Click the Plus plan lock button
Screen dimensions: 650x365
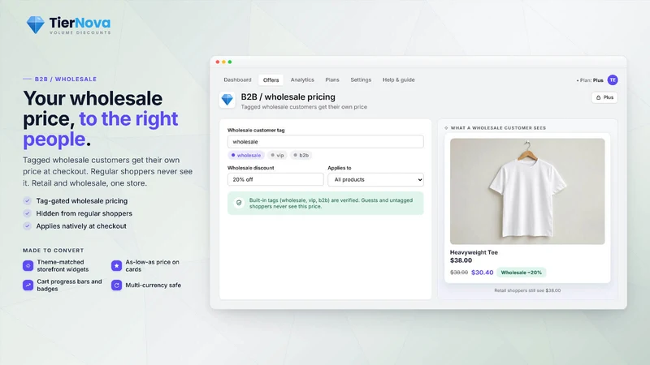(x=604, y=97)
